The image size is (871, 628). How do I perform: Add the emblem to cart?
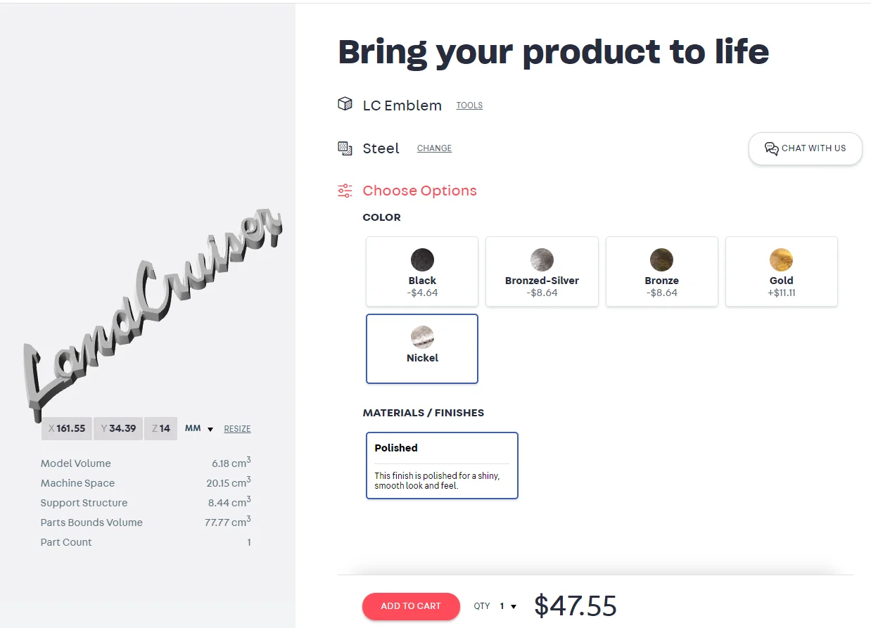tap(411, 606)
